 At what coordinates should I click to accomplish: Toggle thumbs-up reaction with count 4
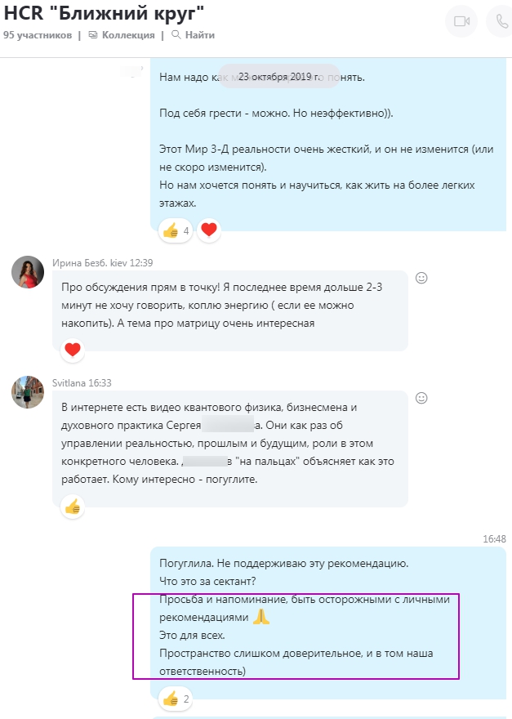point(175,230)
